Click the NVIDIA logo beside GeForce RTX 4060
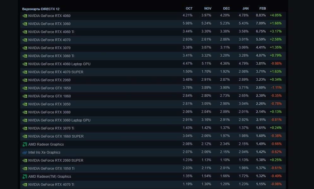The image size is (314, 189). (x=25, y=16)
